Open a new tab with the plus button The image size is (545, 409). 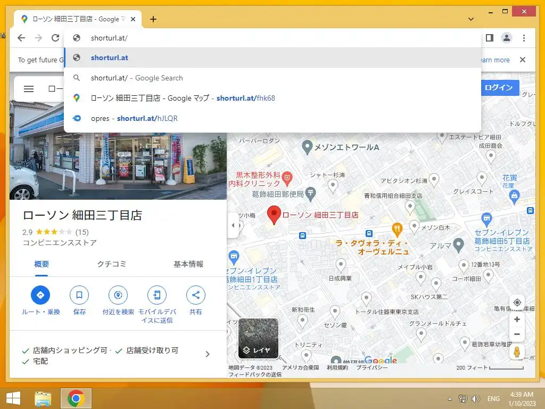(153, 19)
